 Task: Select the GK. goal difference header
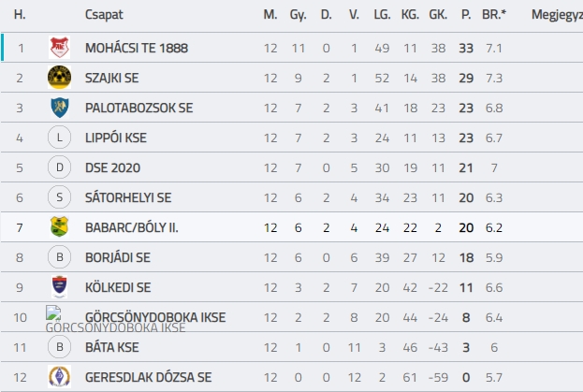click(438, 14)
